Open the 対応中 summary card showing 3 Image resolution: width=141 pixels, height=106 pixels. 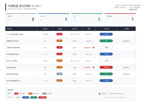(54, 18)
